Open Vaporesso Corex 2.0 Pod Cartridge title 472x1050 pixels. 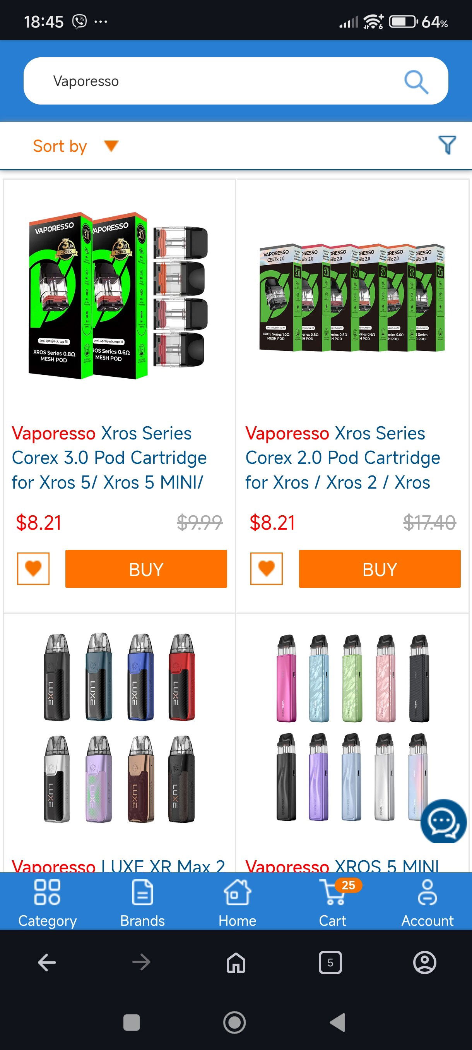(342, 458)
